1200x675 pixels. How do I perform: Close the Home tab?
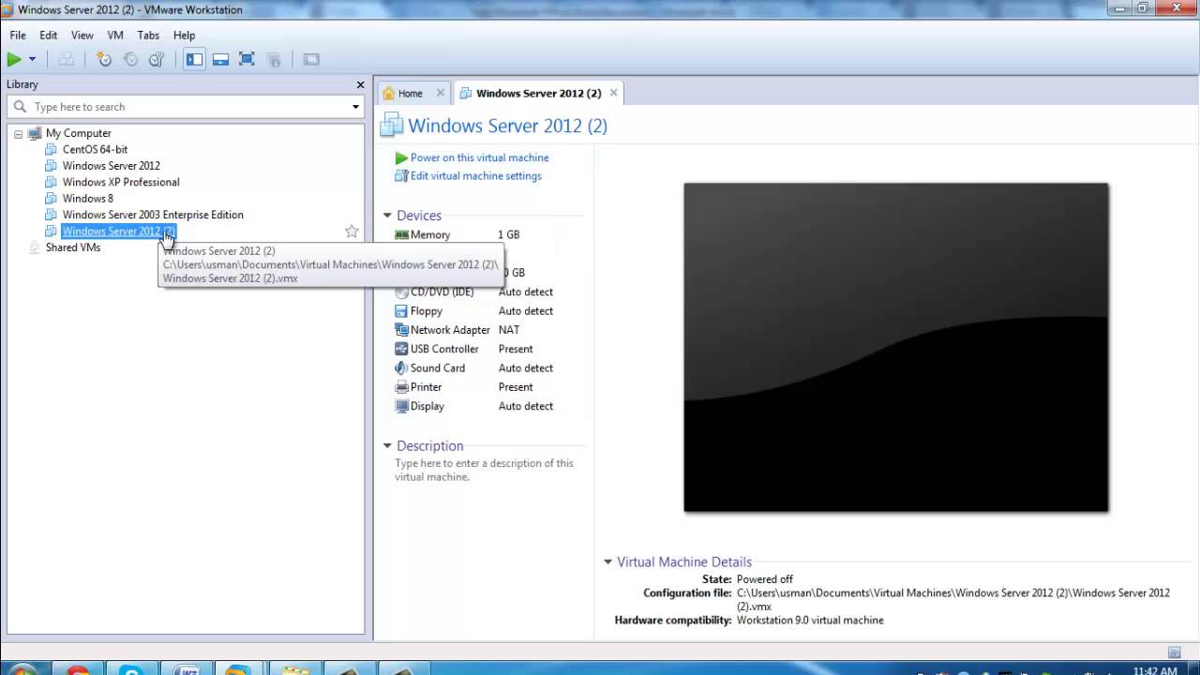[x=440, y=93]
